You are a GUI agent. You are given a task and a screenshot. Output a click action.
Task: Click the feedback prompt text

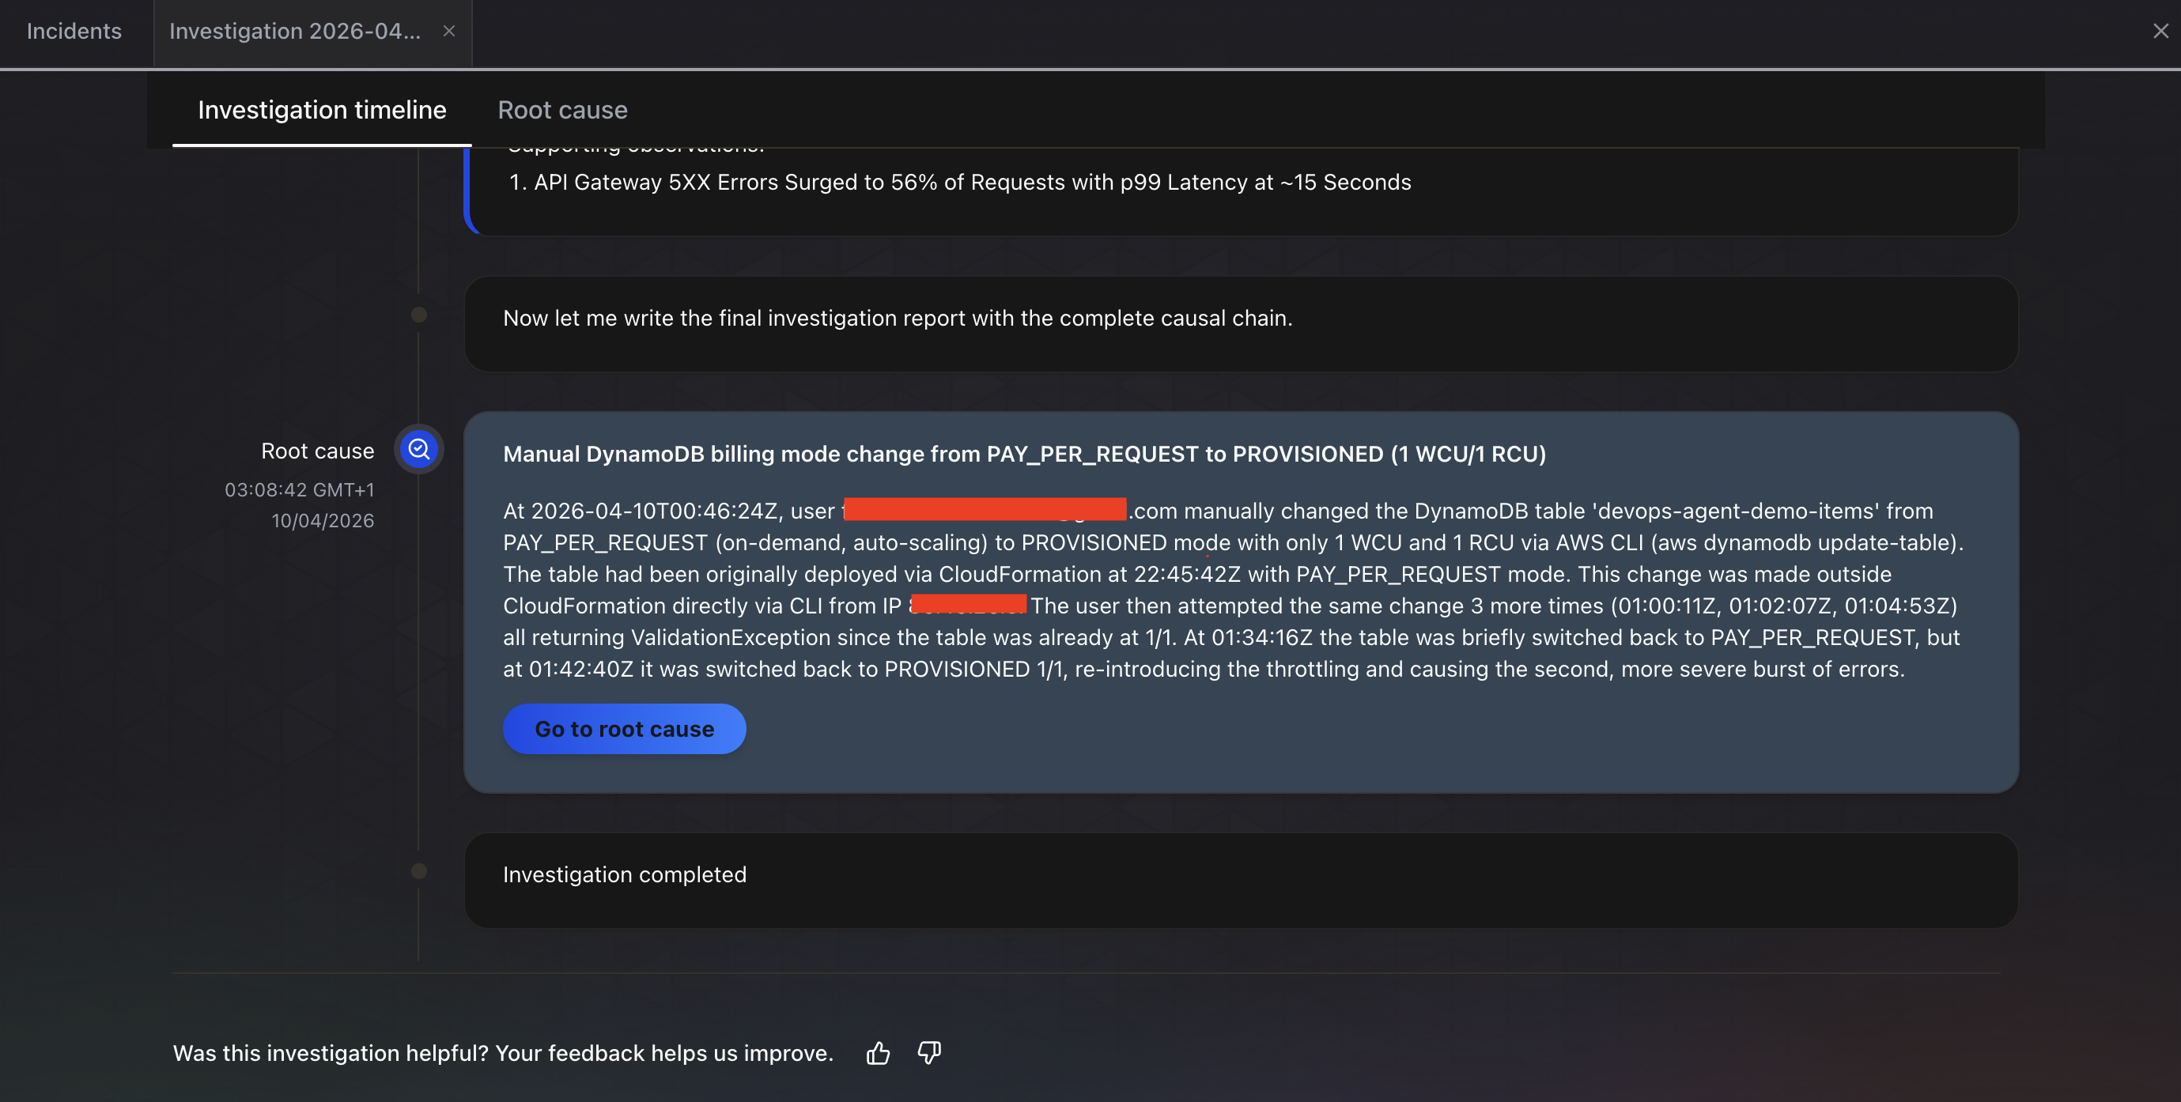coord(504,1052)
